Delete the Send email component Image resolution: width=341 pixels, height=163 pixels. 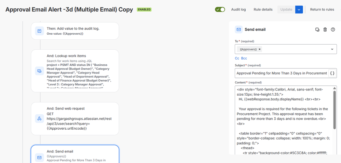pyautogui.click(x=325, y=30)
